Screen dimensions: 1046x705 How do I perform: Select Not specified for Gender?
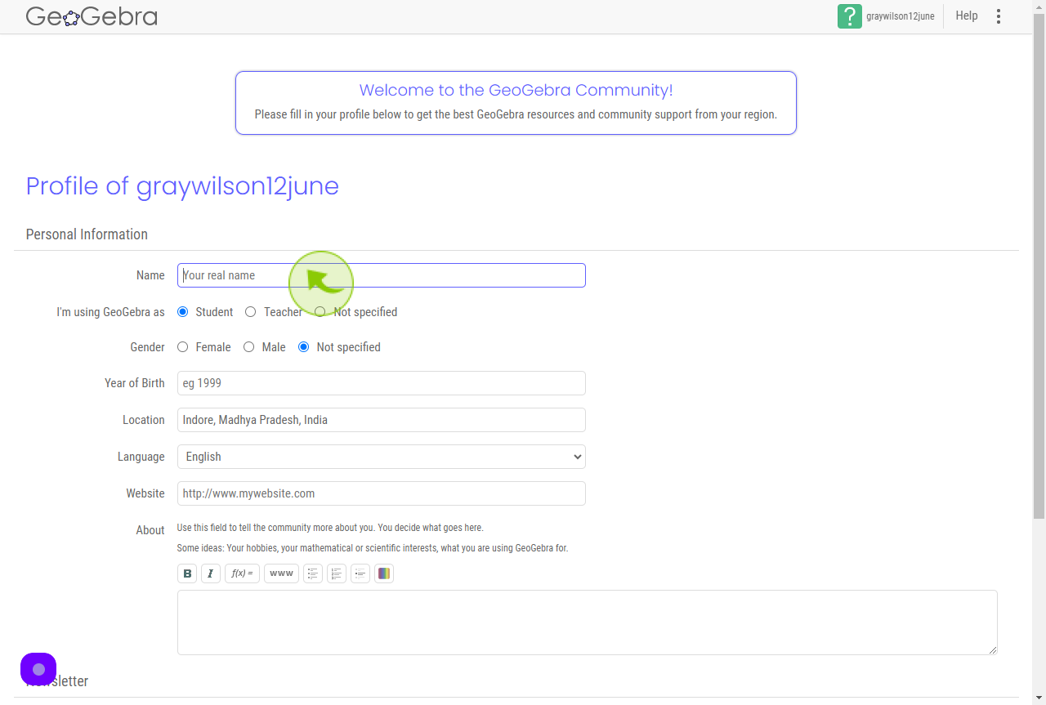pos(304,347)
